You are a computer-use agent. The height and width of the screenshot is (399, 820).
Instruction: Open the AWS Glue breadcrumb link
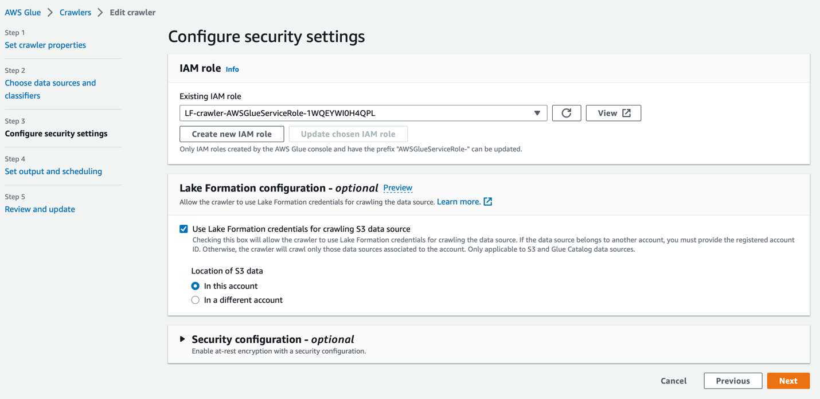tap(23, 13)
